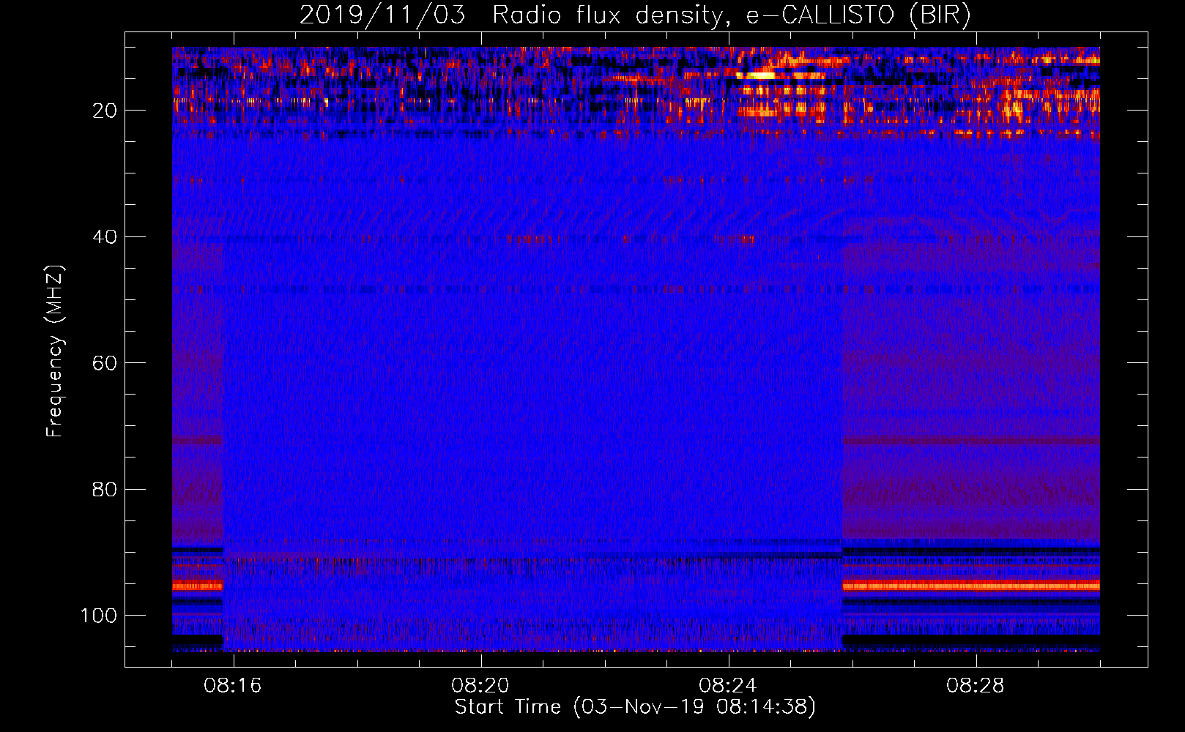Screen dimensions: 1185x732
Task: Click the 08:24 time tick label
Action: (x=728, y=686)
